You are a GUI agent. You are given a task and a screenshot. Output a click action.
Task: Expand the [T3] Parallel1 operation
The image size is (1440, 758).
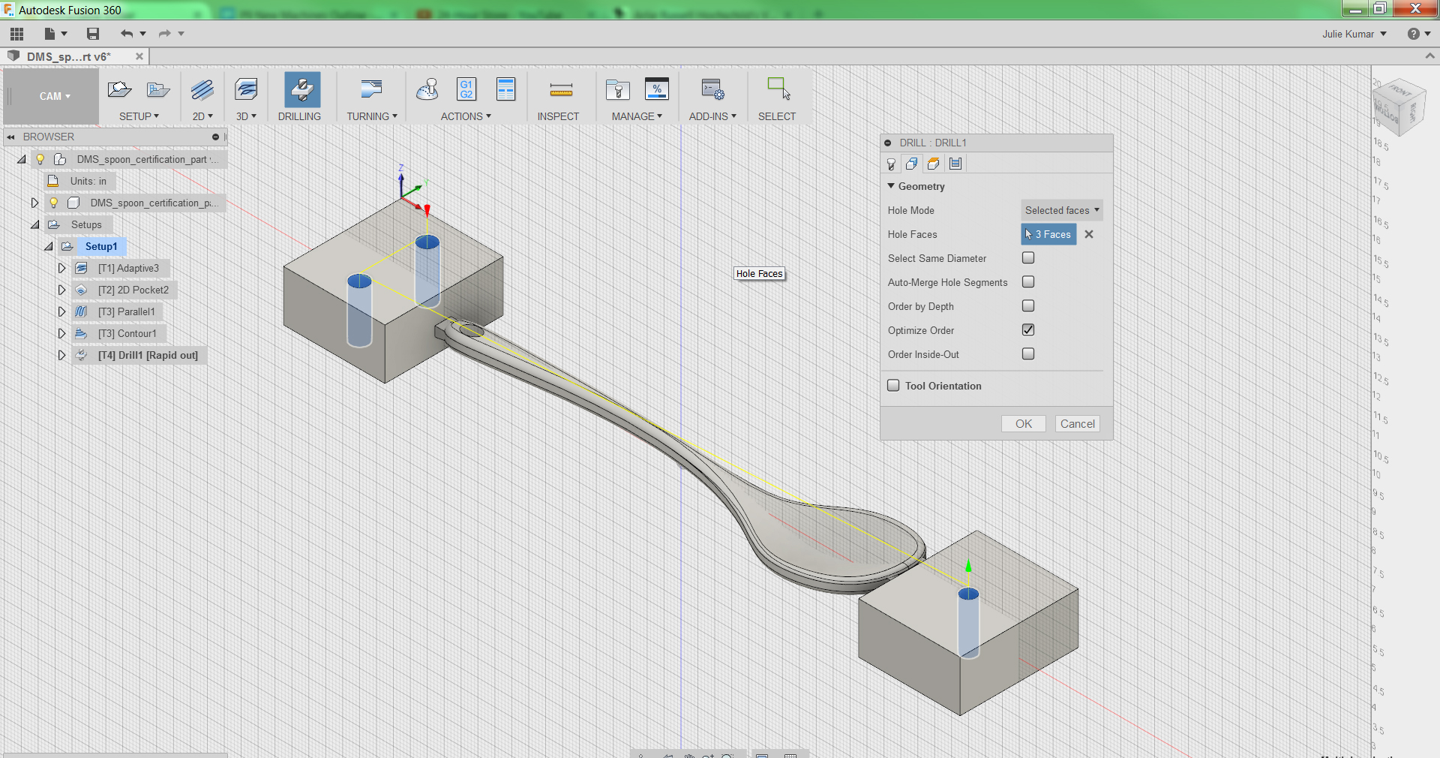coord(62,311)
